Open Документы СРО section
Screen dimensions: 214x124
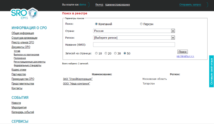21,47
